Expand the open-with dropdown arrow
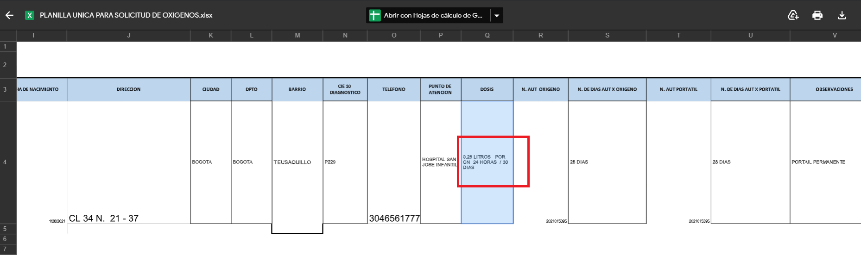861x255 pixels. pos(497,15)
